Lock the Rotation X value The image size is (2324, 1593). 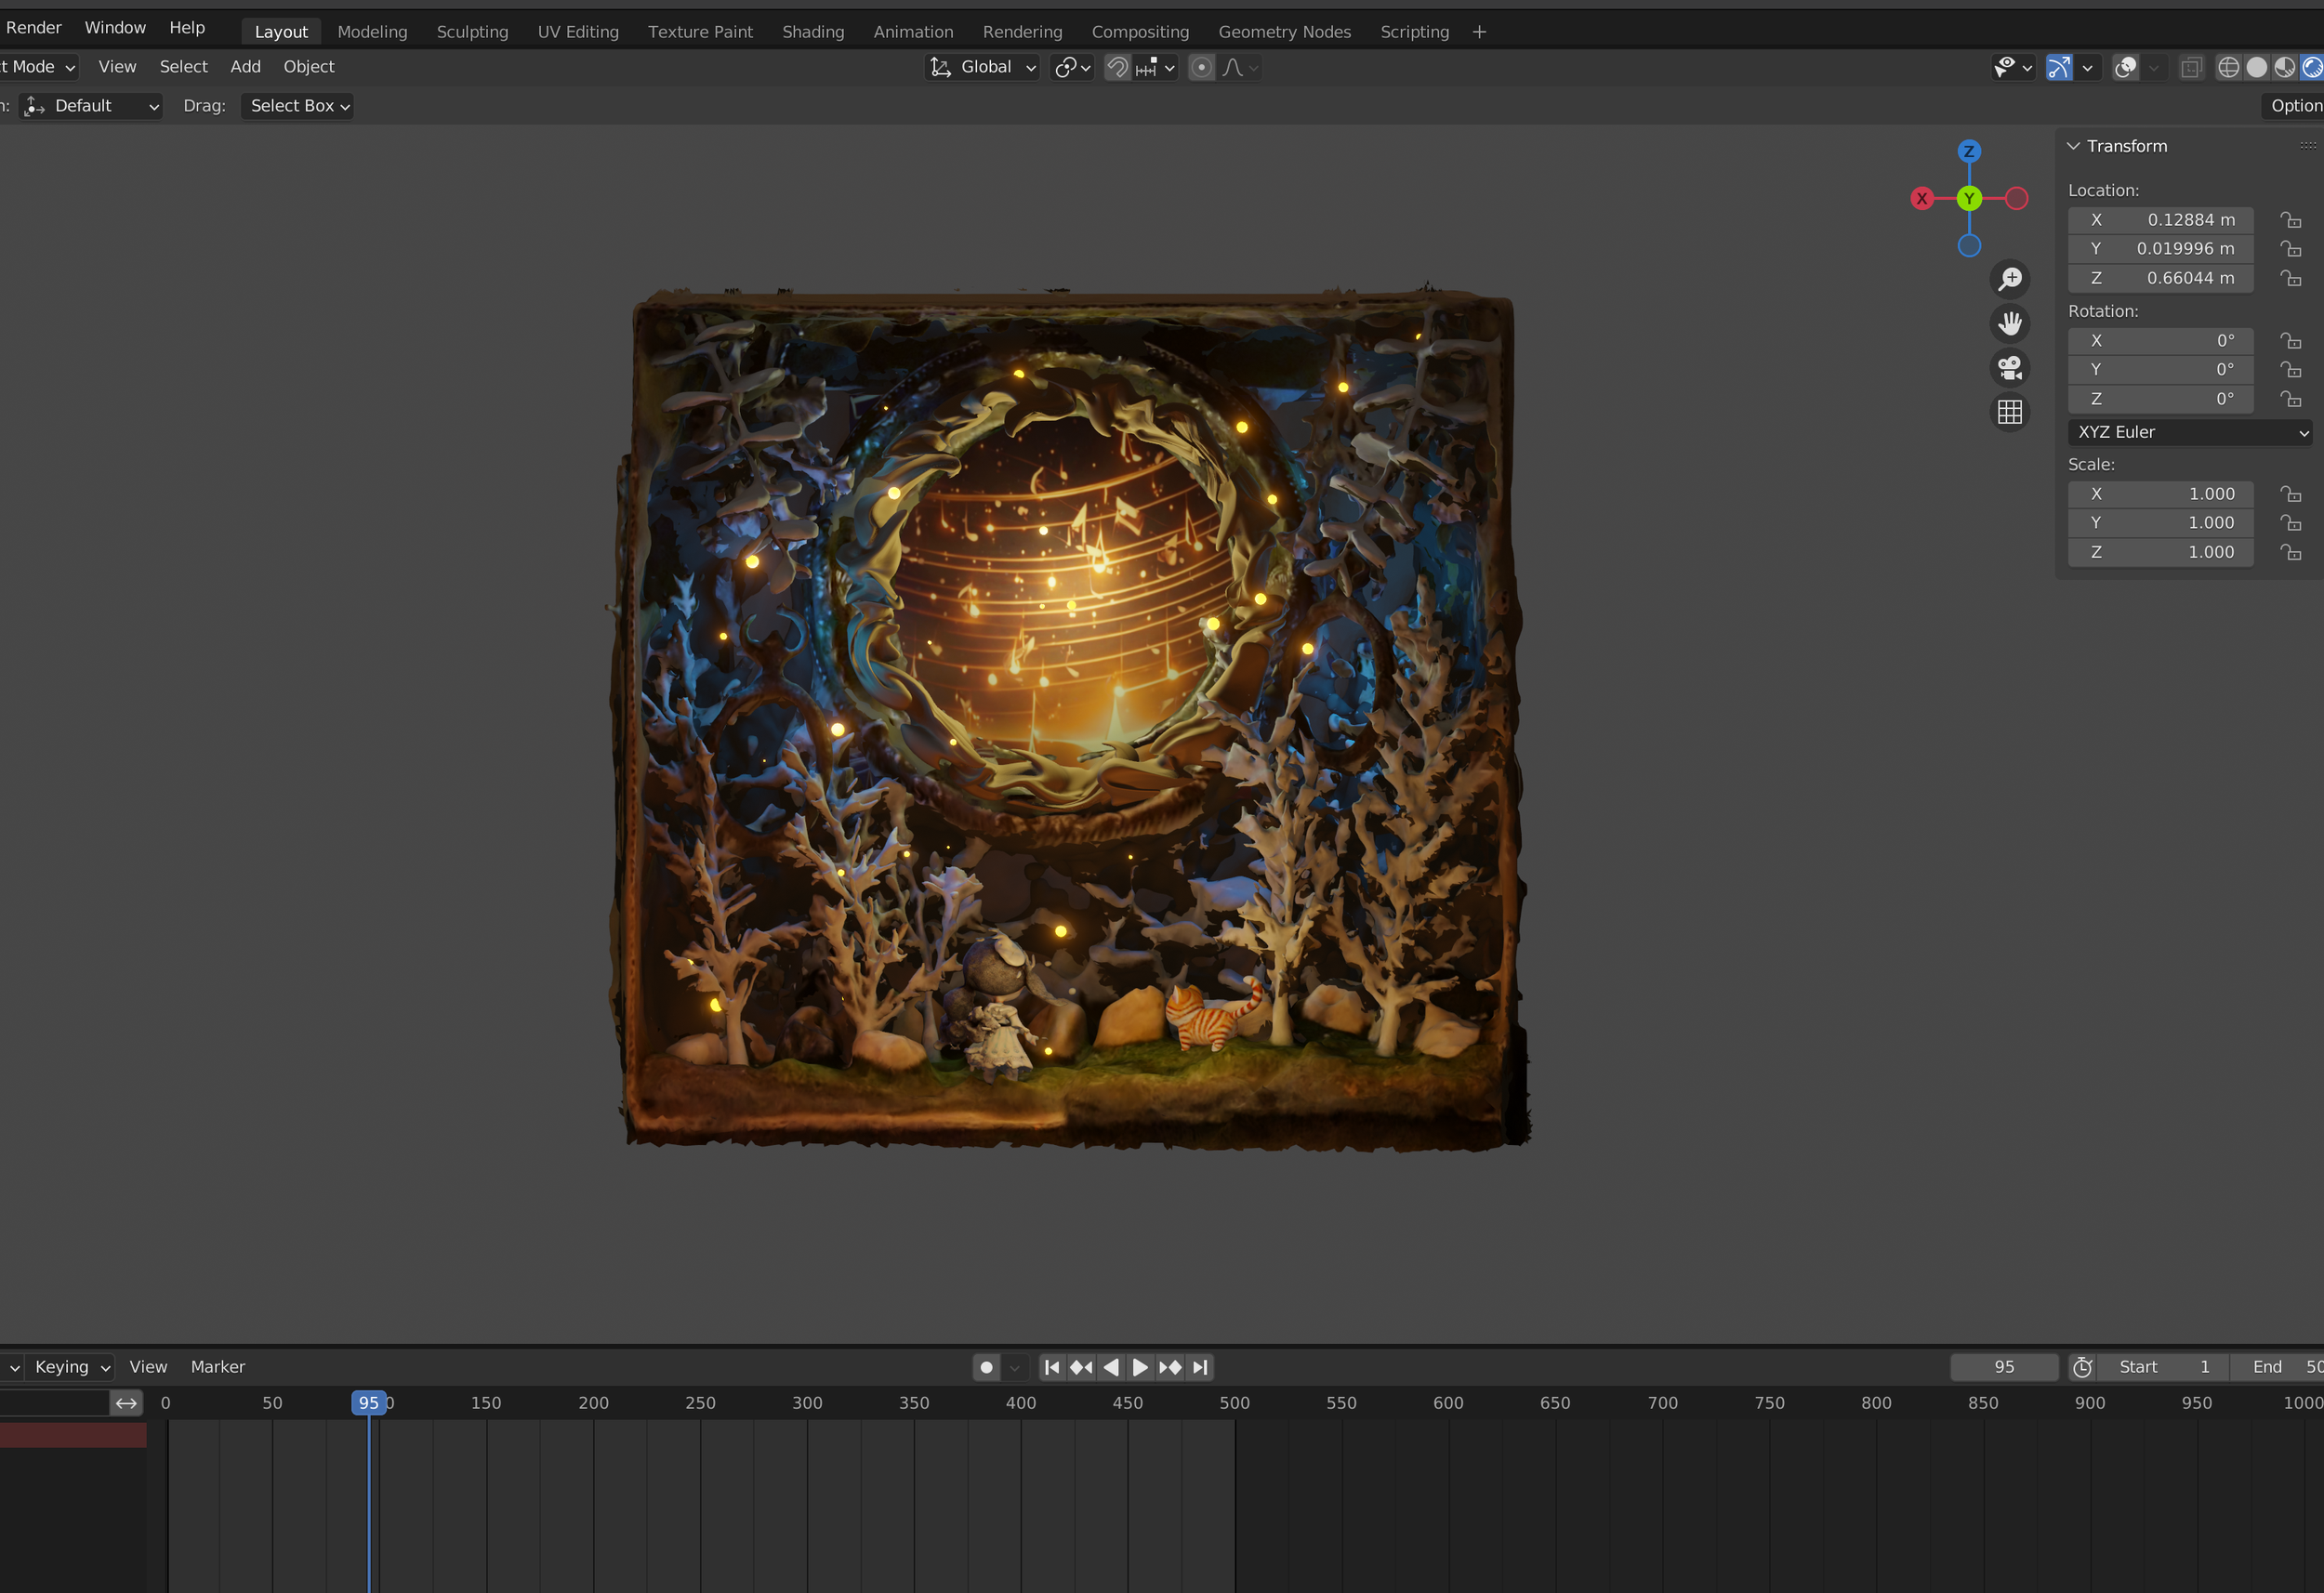click(x=2290, y=341)
